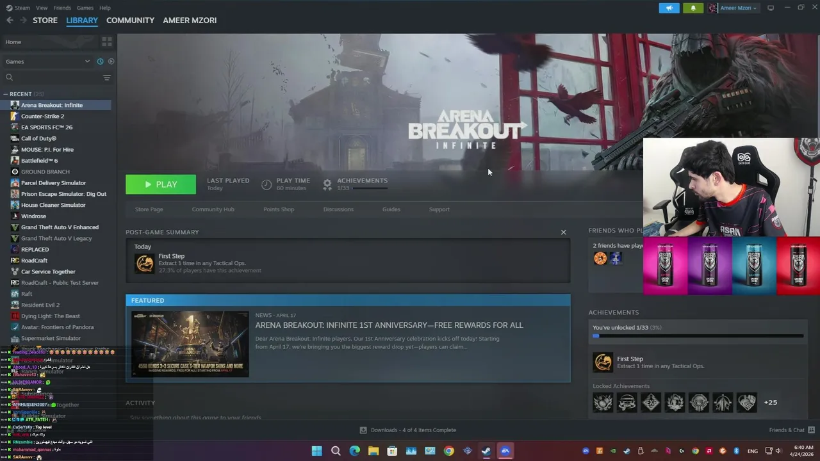The width and height of the screenshot is (820, 461).
Task: Show the +25 more locked achievements
Action: pyautogui.click(x=771, y=403)
